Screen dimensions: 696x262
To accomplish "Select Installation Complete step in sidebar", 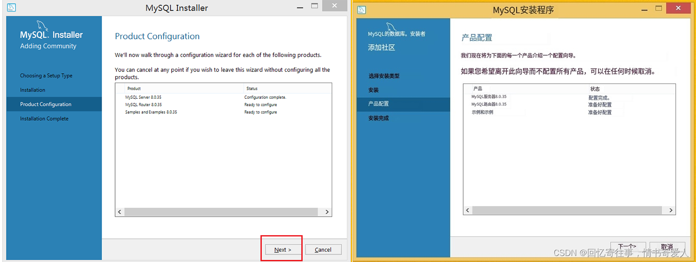I will 44,119.
